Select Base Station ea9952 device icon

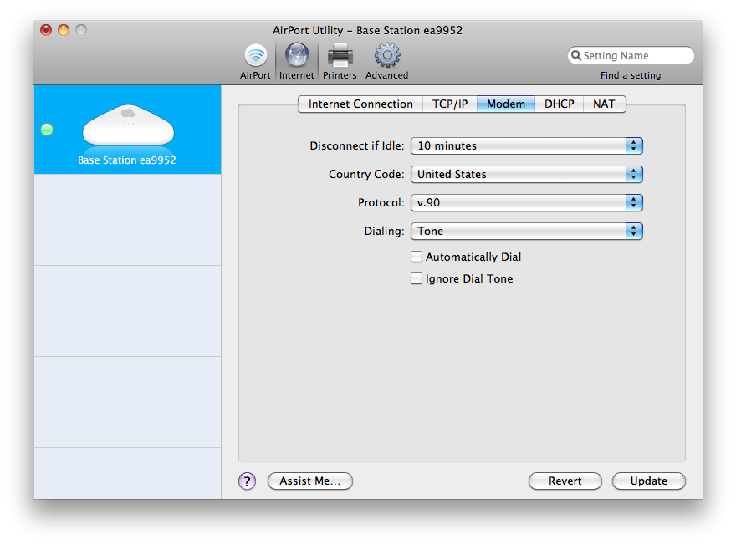(x=128, y=125)
